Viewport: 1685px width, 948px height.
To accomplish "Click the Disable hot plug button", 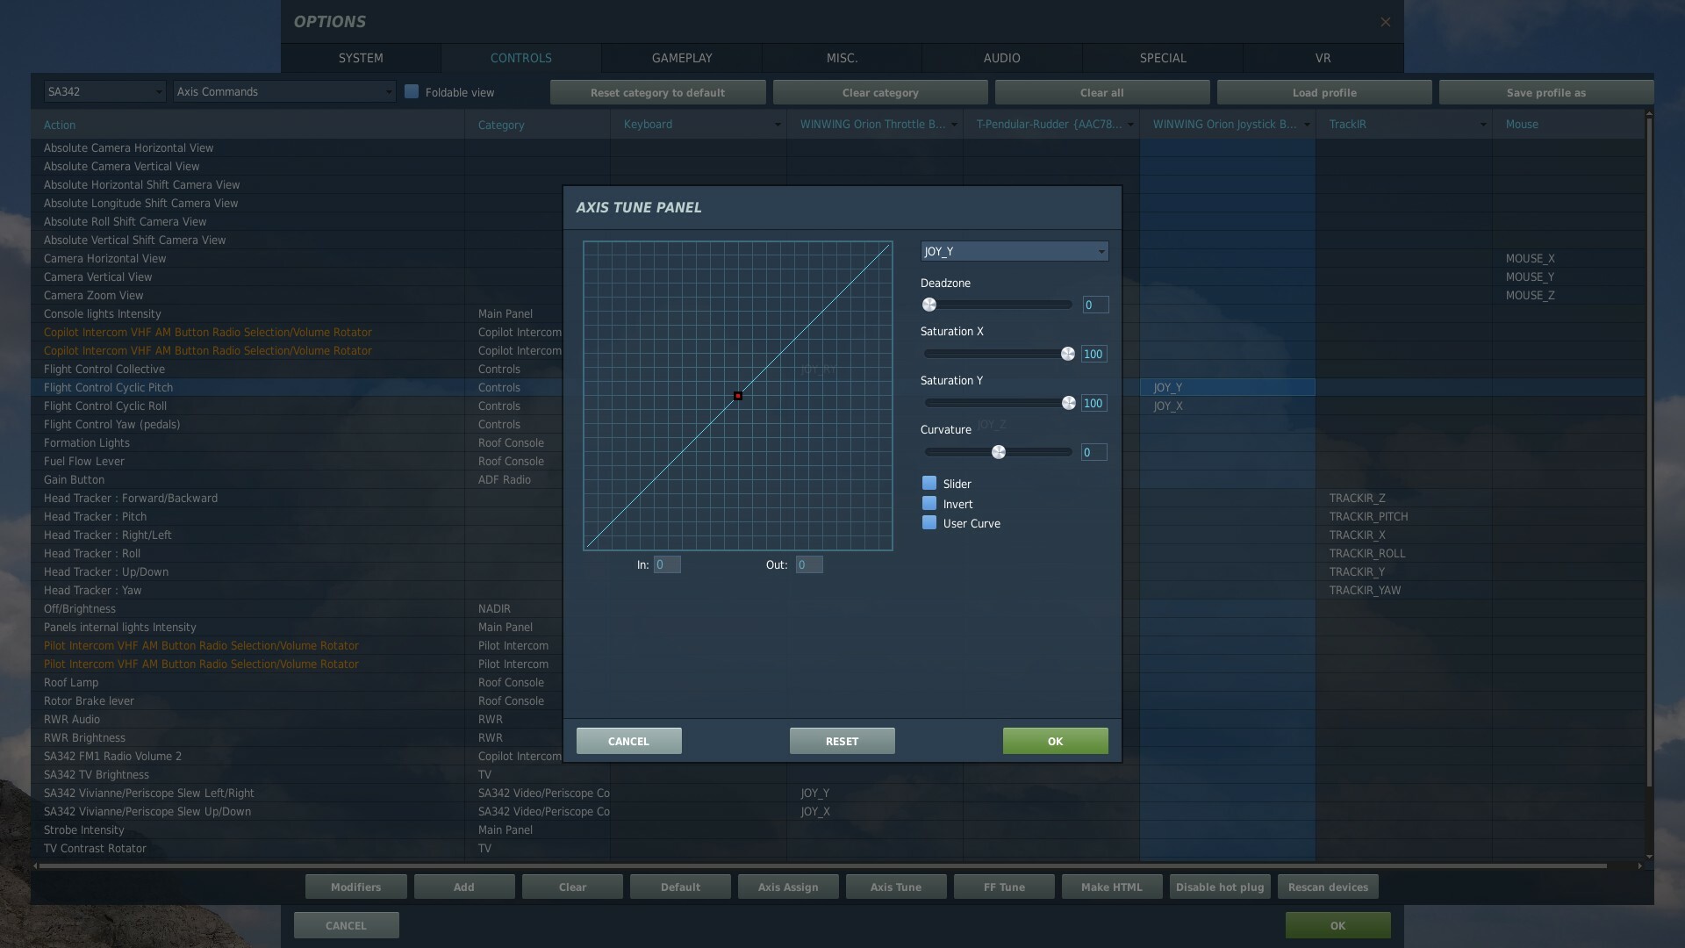I will click(x=1220, y=887).
